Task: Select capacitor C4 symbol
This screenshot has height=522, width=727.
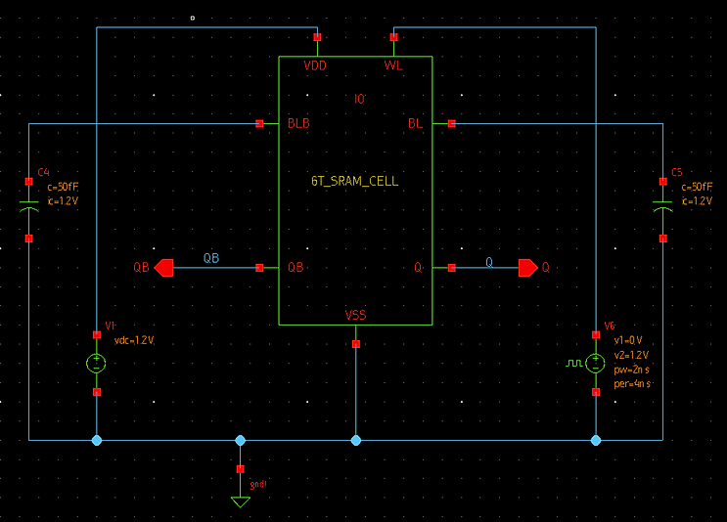Action: (x=28, y=206)
